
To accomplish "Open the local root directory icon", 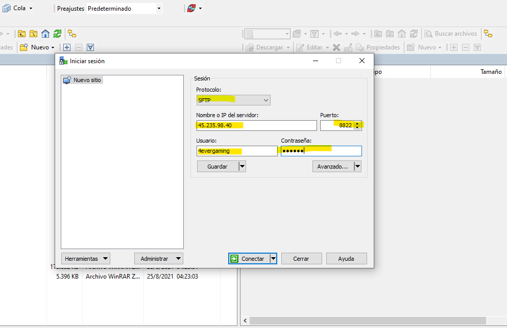I will click(33, 34).
